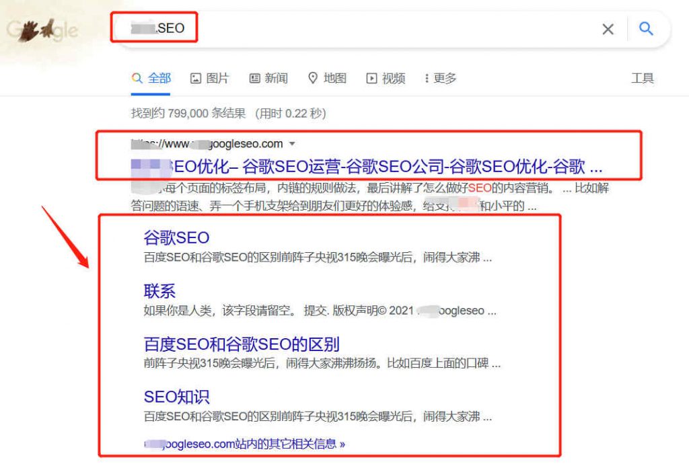Click the result count text 找到约 799,000 条结果
Screen dimensions: 689x464
(188, 113)
